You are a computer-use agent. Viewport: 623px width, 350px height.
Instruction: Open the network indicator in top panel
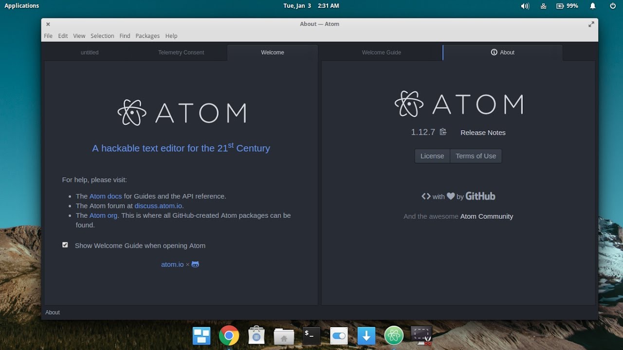click(544, 6)
